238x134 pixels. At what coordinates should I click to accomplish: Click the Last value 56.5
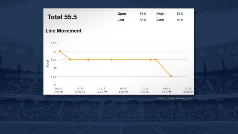(143, 20)
